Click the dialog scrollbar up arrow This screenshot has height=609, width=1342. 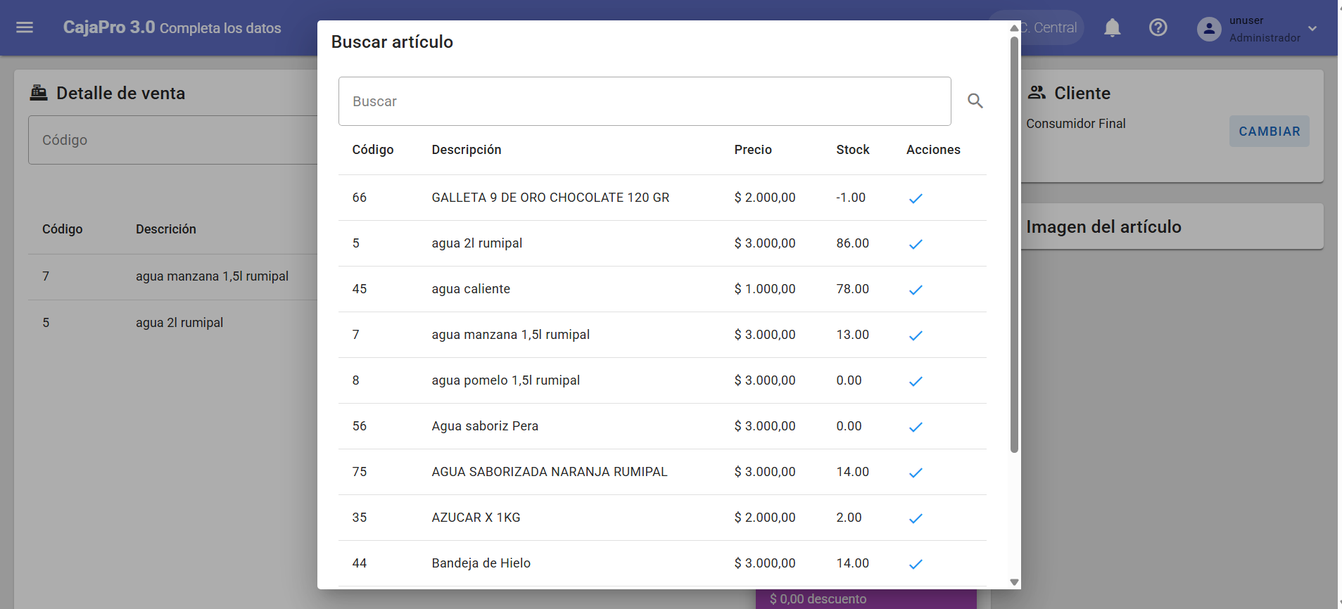[x=1014, y=28]
